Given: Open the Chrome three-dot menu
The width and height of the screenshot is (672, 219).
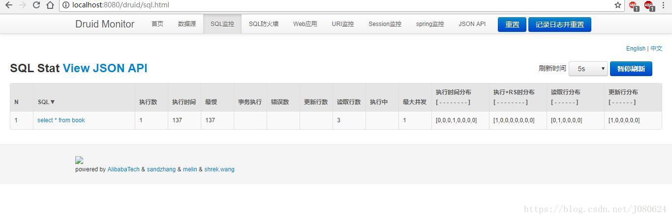Looking at the screenshot, I should coord(663,5).
